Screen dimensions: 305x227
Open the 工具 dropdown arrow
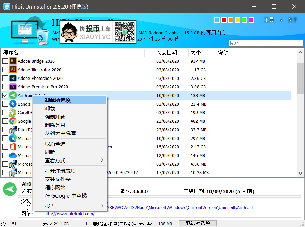click(x=281, y=20)
